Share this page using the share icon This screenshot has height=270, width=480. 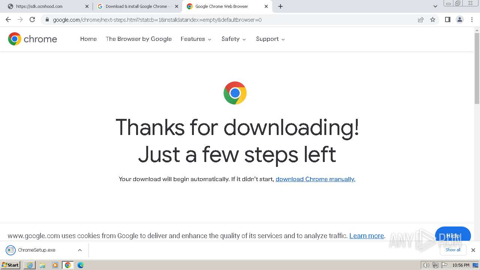coord(421,19)
